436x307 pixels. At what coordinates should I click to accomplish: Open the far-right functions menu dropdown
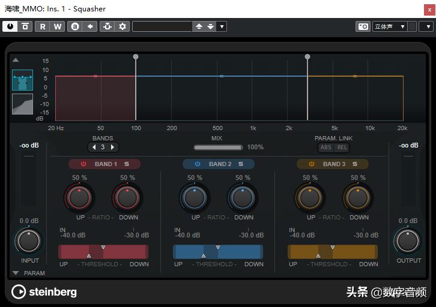pyautogui.click(x=428, y=26)
